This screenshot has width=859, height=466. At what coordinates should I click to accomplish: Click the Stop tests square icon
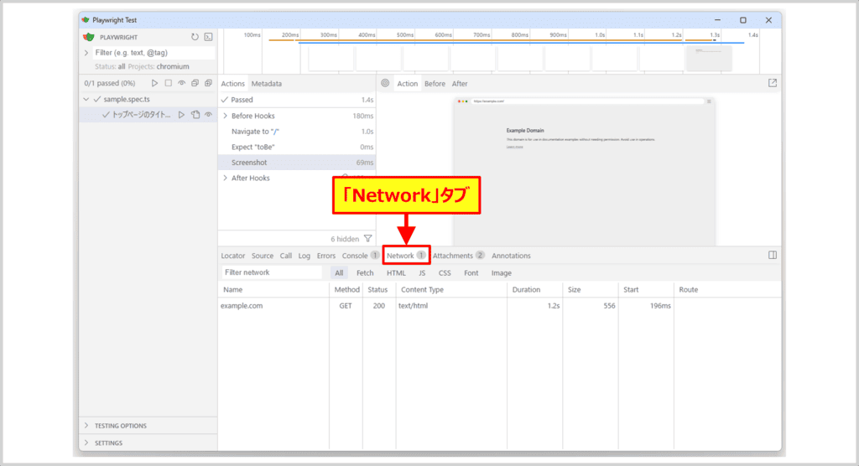[168, 83]
